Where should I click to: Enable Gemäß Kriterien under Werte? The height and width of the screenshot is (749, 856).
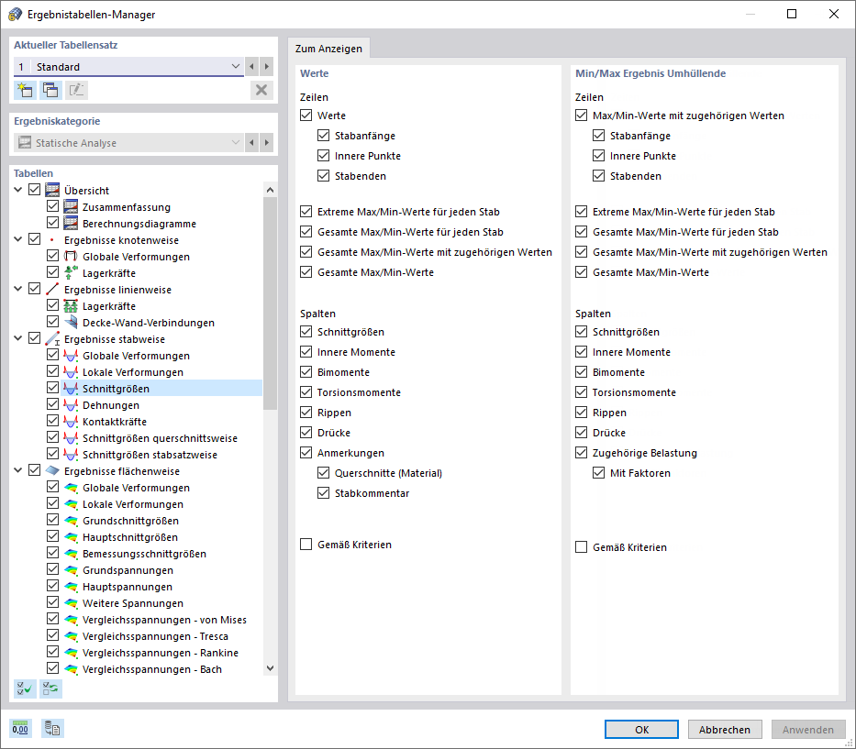[306, 545]
